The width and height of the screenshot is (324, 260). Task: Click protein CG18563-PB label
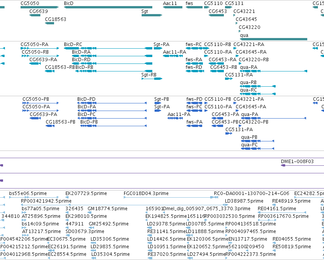61,122
